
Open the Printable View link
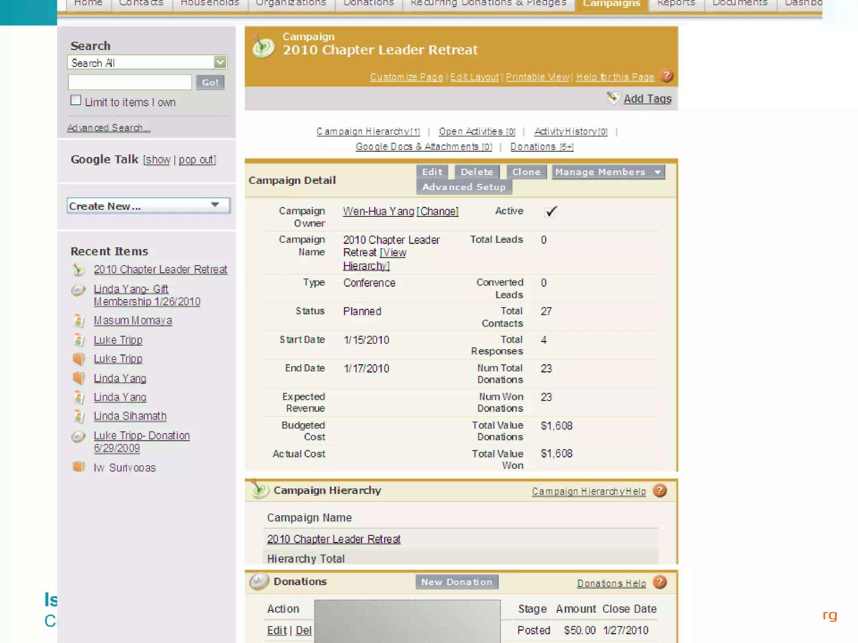537,77
